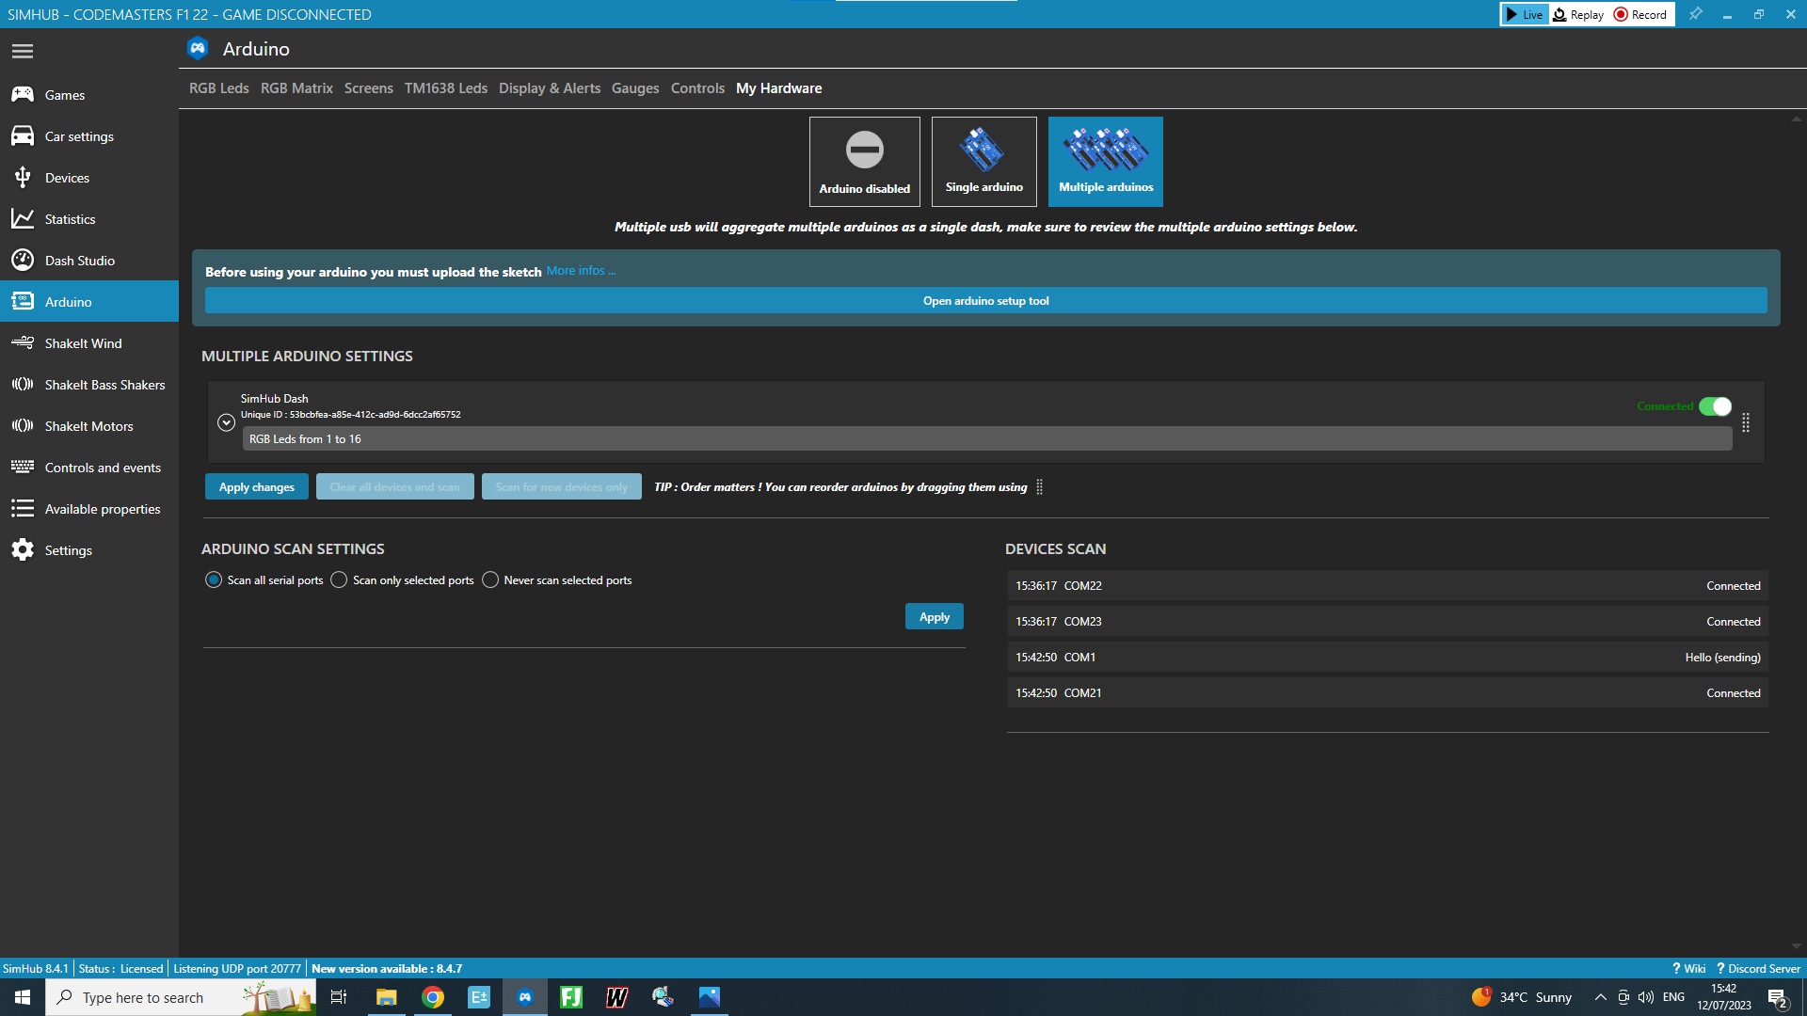Show hidden system tray icons chevron
The height and width of the screenshot is (1016, 1807).
(1600, 997)
